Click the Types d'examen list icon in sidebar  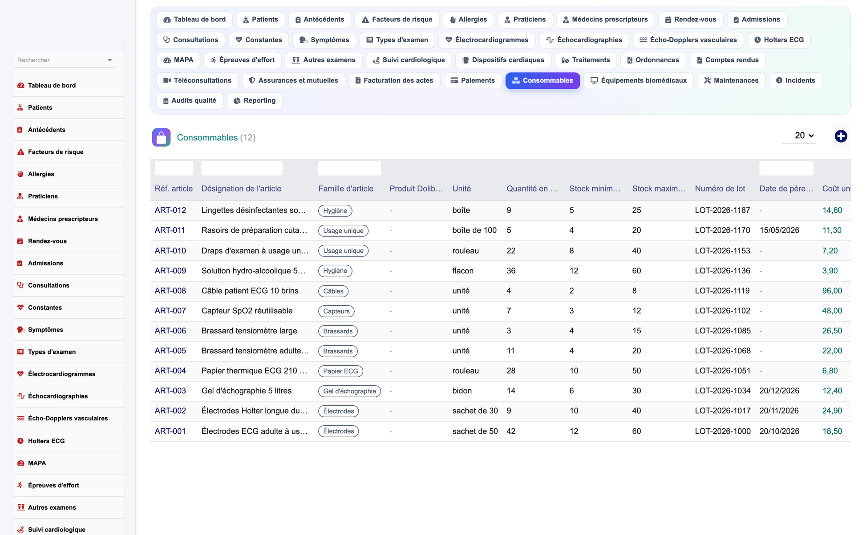coord(20,352)
